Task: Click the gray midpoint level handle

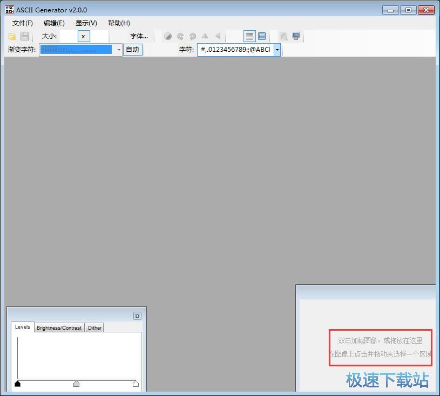Action: [x=76, y=384]
